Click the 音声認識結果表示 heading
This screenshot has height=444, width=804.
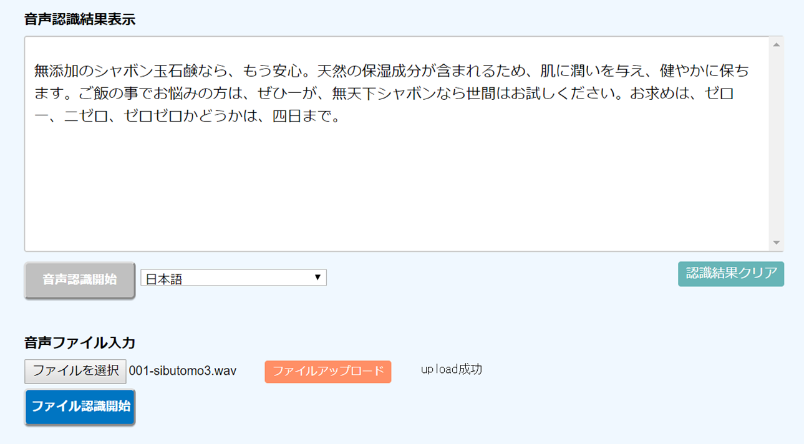click(x=80, y=19)
